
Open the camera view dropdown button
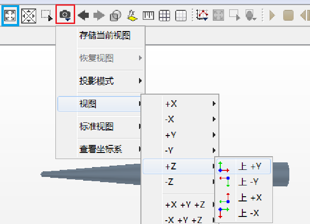click(65, 14)
